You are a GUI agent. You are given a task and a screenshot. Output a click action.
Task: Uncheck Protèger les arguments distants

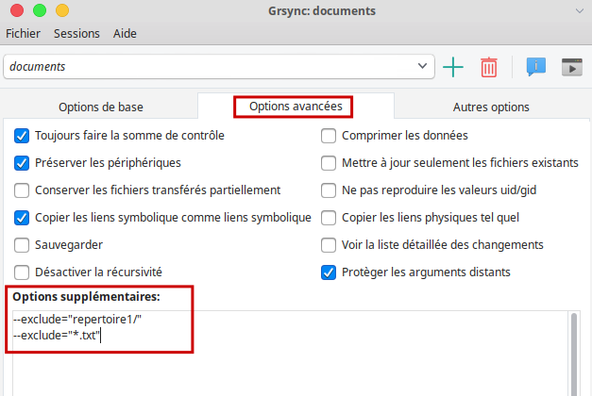click(x=329, y=272)
